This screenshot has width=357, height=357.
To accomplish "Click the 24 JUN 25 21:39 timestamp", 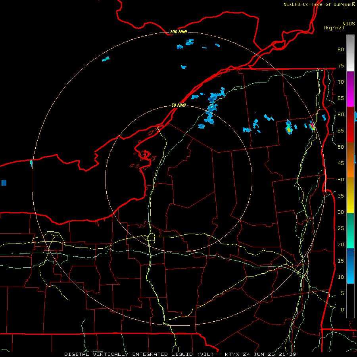I will (270, 354).
